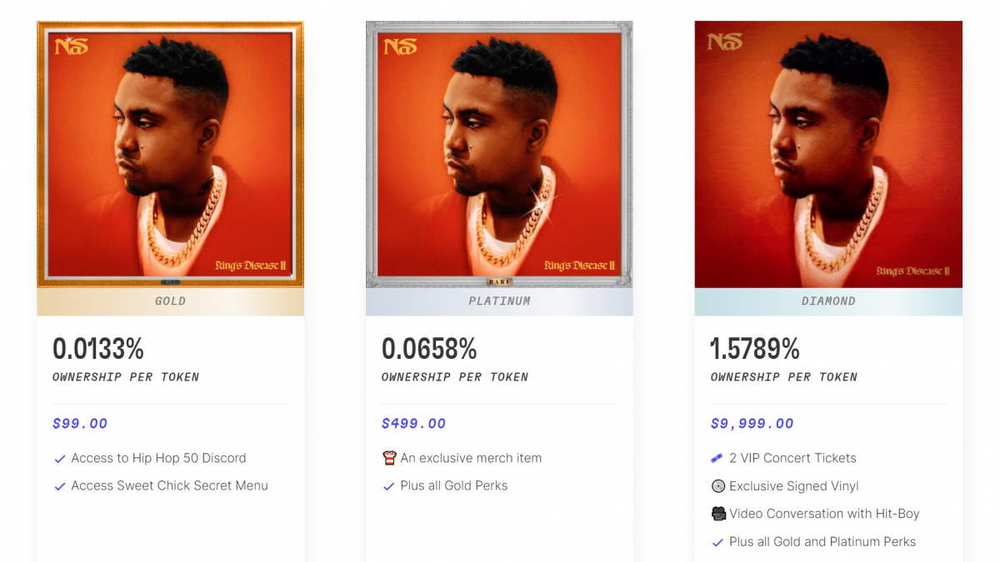Click the checkmark beside Gold and Platinum Perks
The image size is (1000, 562).
pyautogui.click(x=717, y=541)
